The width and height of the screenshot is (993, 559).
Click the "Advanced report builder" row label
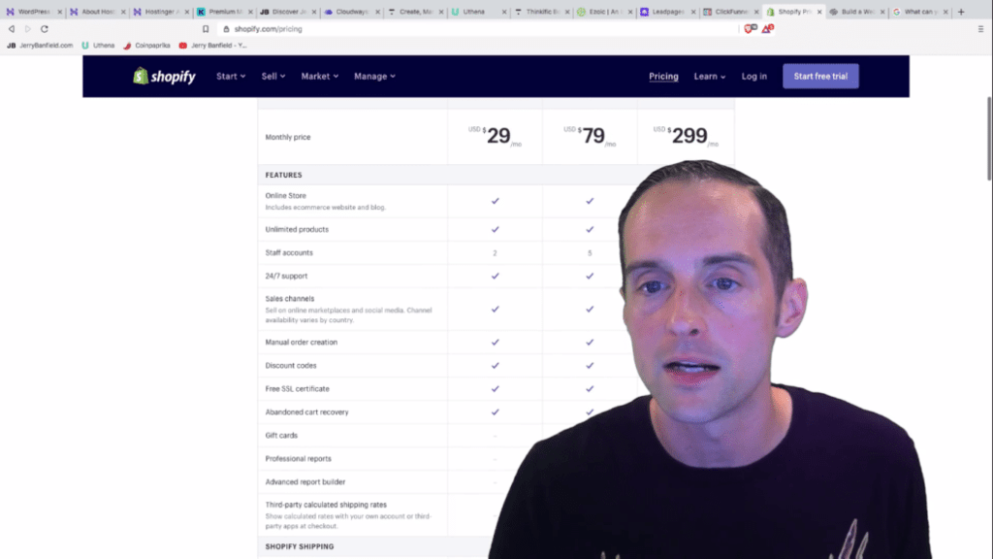coord(305,482)
